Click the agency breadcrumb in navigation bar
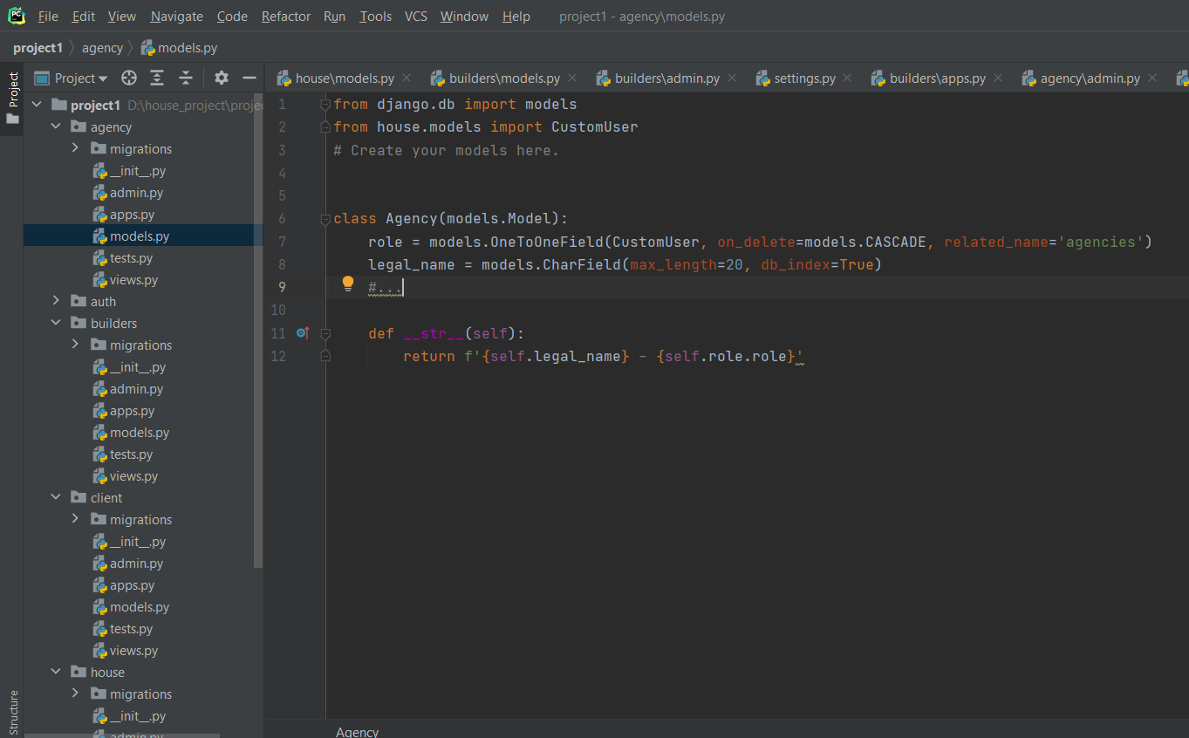The image size is (1189, 738). coord(102,48)
